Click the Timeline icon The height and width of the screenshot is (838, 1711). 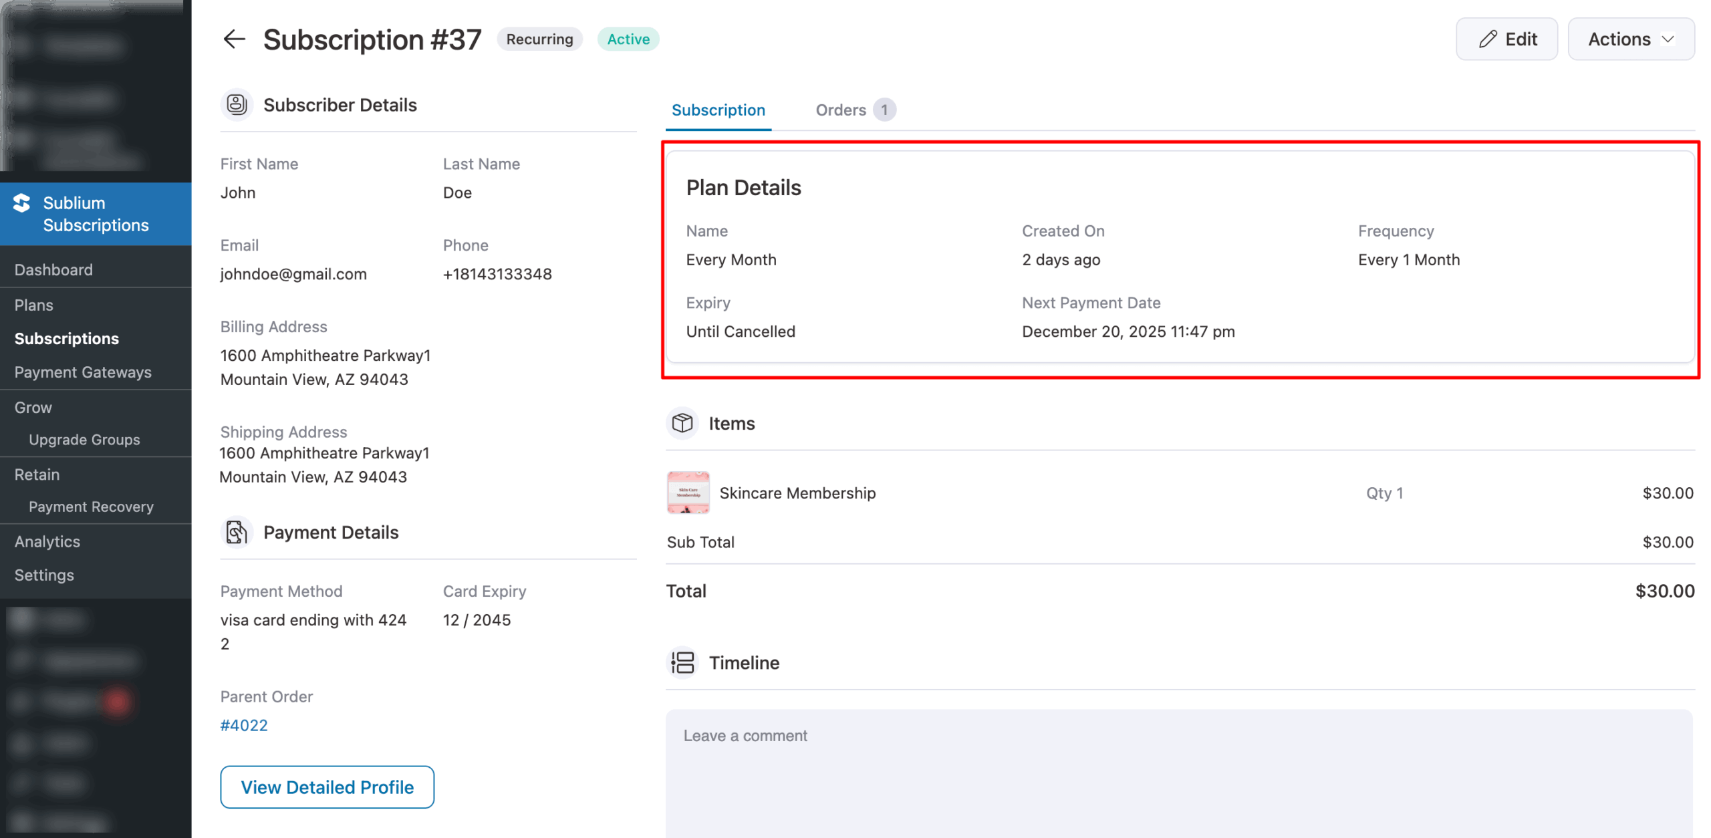click(682, 662)
